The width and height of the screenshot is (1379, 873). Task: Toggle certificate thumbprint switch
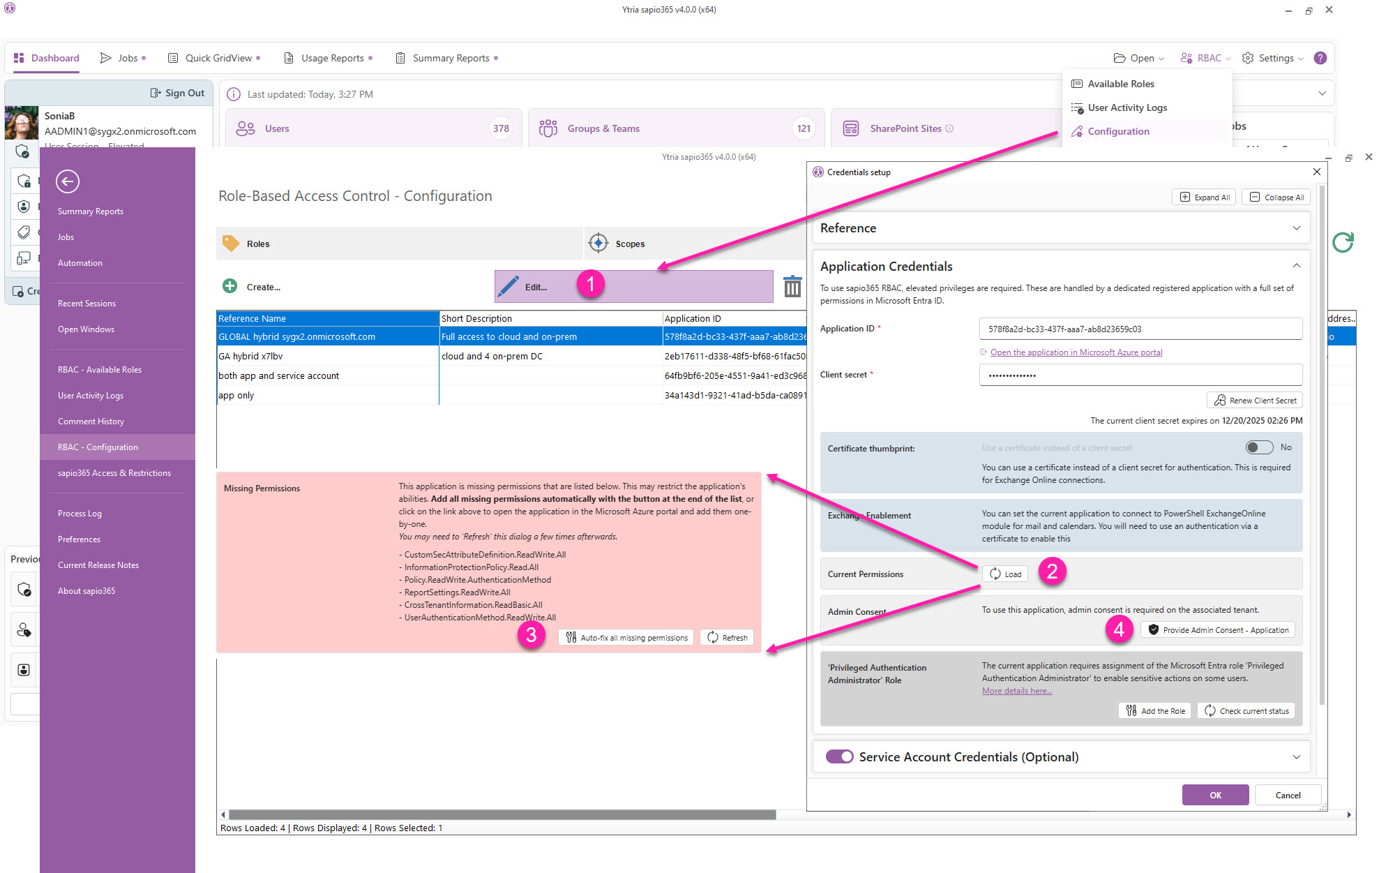coord(1258,447)
